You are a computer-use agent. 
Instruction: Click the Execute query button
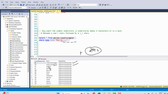point(32,8)
